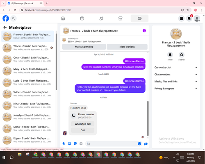205x164 pixels.
Task: Bookmark page with star icon
Action: point(188,10)
